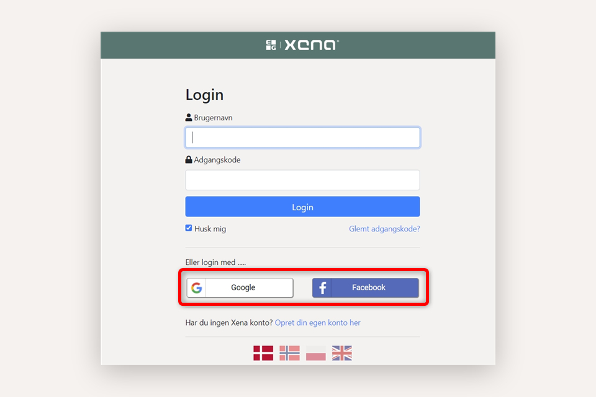Click the Google G icon
The height and width of the screenshot is (397, 596).
point(196,287)
